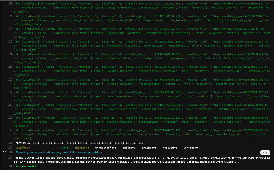Click the 'PLAY RECAP' heading text
This screenshot has width=274, height=170.
[x=23, y=143]
